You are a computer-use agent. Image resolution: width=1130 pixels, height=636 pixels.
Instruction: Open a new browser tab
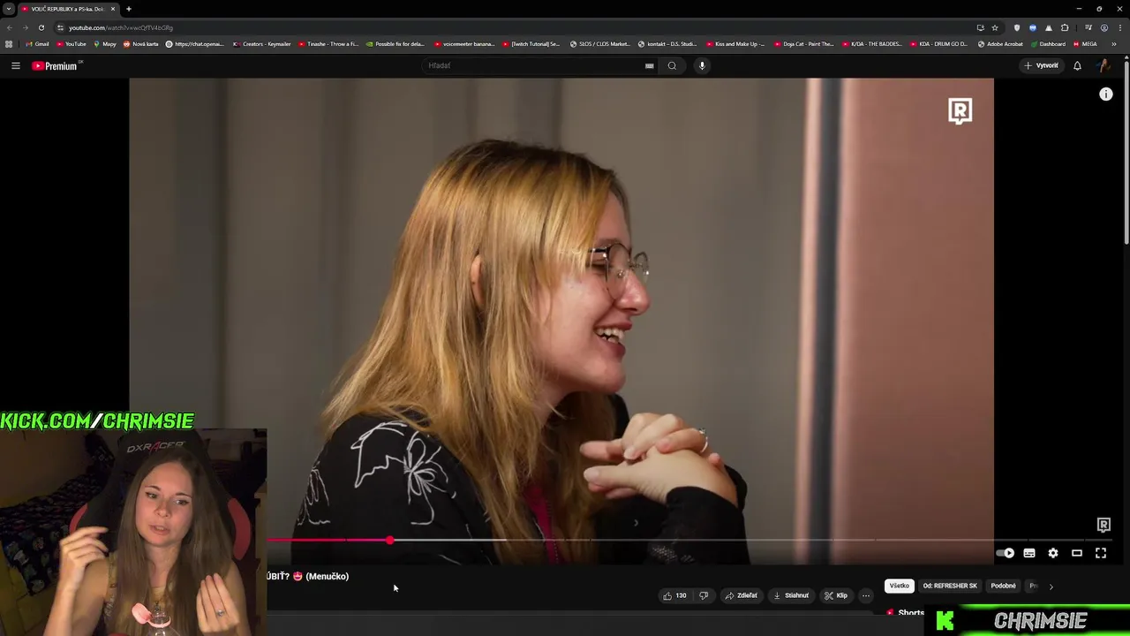pyautogui.click(x=128, y=9)
